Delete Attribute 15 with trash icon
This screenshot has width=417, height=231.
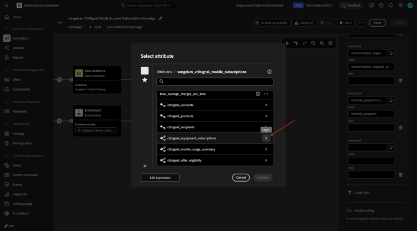[400, 175]
